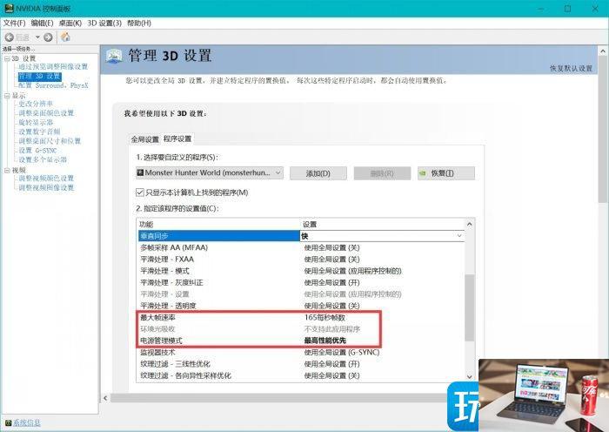Click the NVIDIA icon beside 系统信息
The width and height of the screenshot is (609, 432).
point(8,422)
